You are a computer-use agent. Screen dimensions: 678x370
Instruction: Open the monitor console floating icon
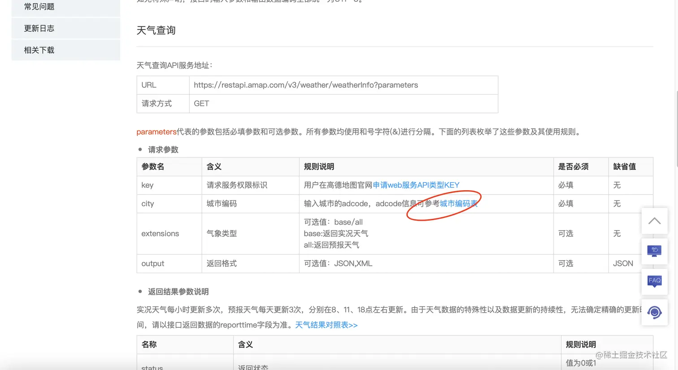point(654,251)
